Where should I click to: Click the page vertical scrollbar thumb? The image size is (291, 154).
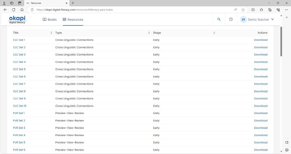point(281,41)
